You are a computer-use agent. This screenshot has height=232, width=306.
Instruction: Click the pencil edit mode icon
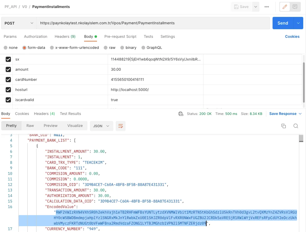coord(285,7)
